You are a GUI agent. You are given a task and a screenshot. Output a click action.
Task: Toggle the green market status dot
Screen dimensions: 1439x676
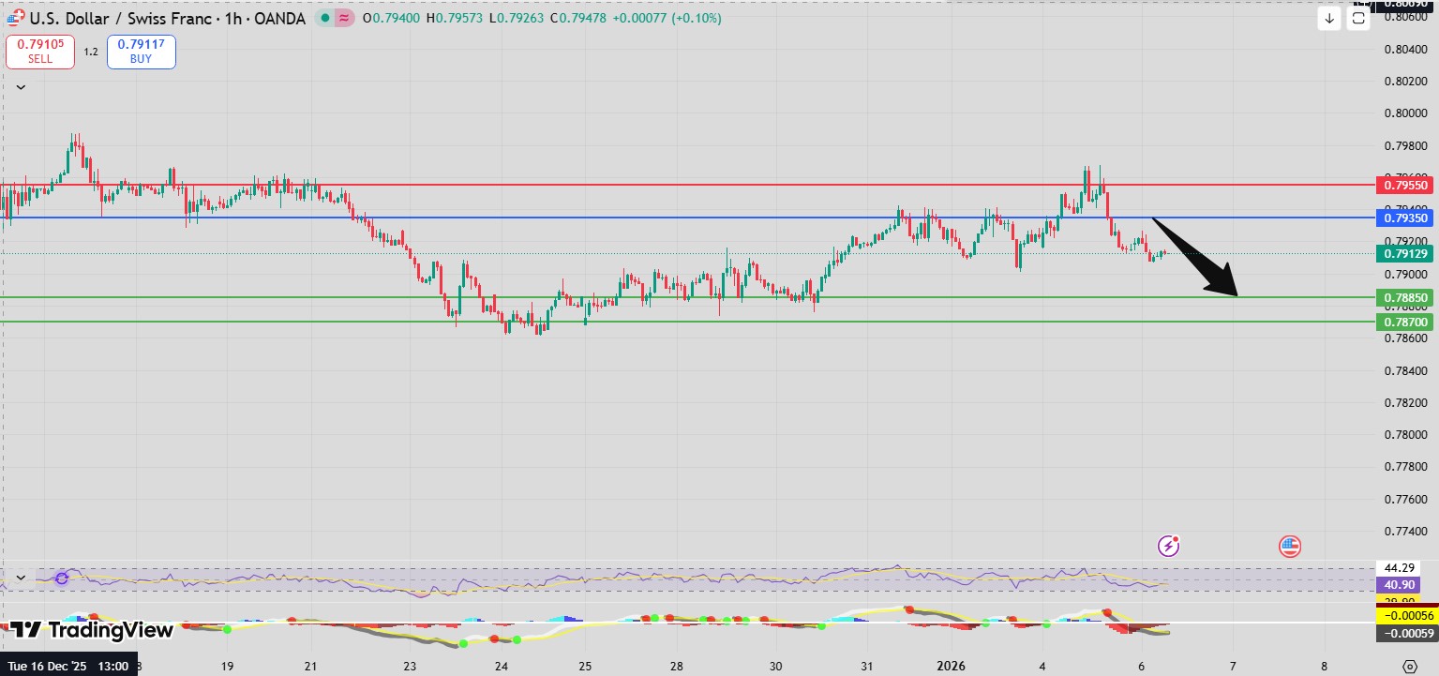tap(324, 18)
